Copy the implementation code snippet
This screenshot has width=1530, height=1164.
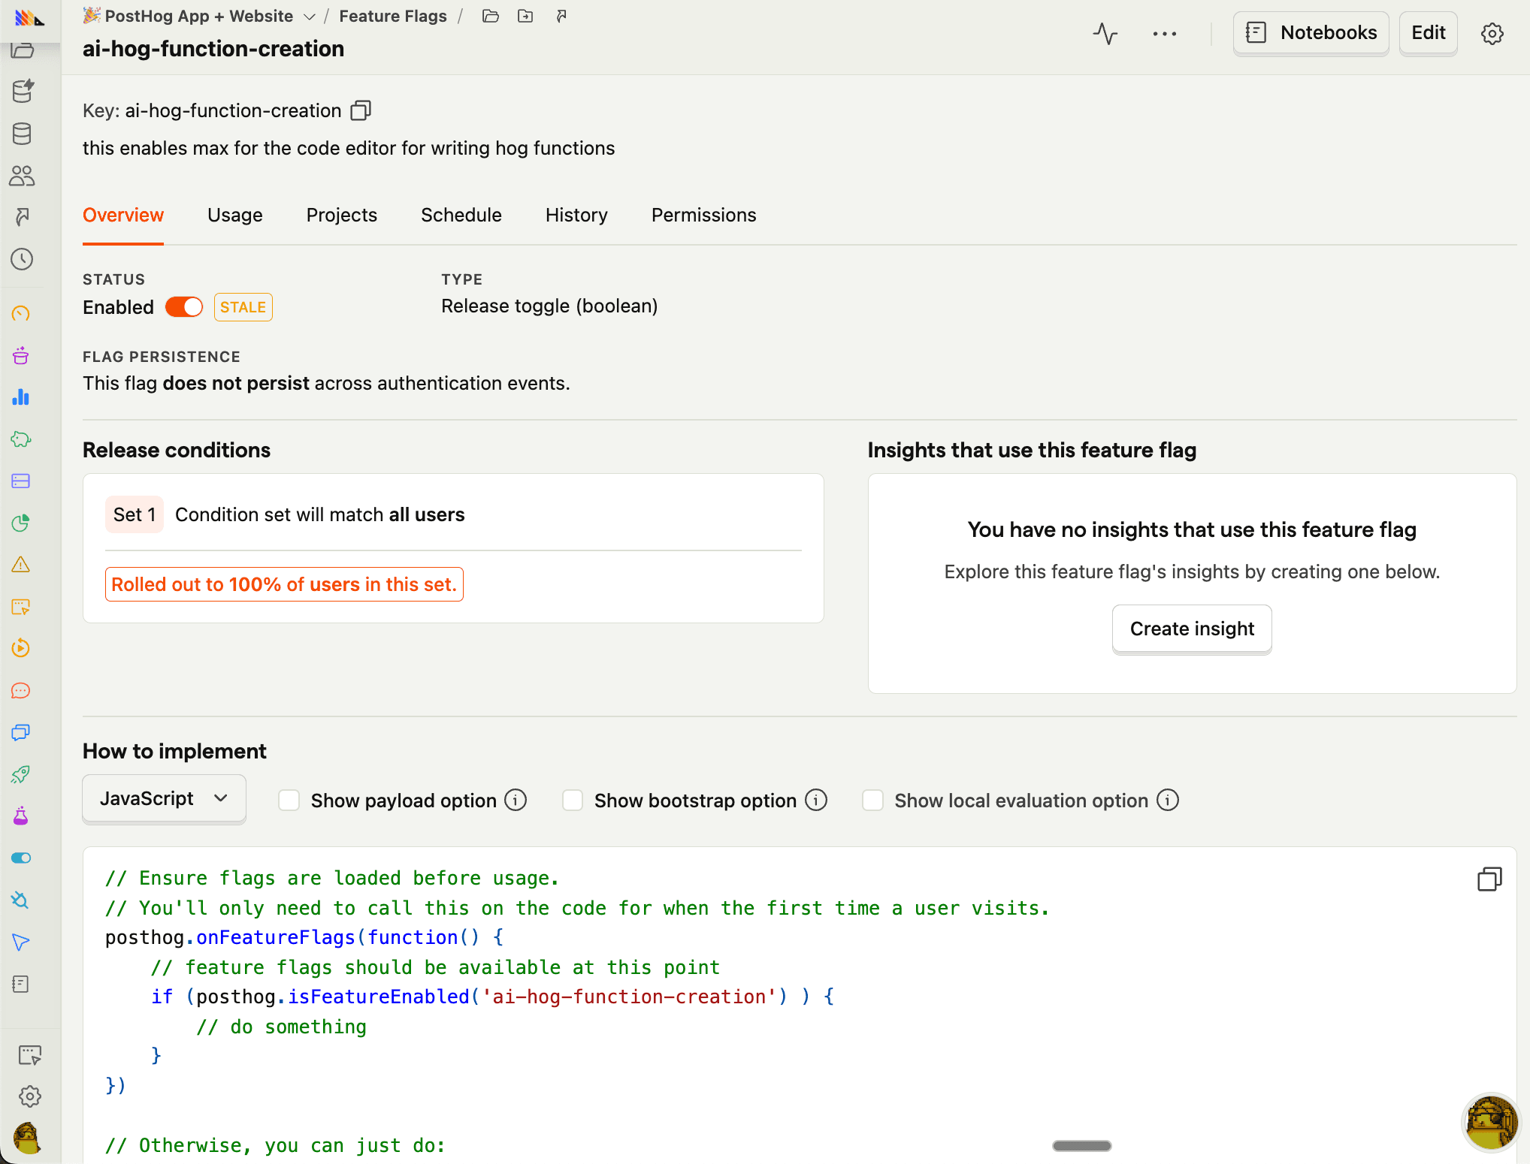[x=1489, y=879]
